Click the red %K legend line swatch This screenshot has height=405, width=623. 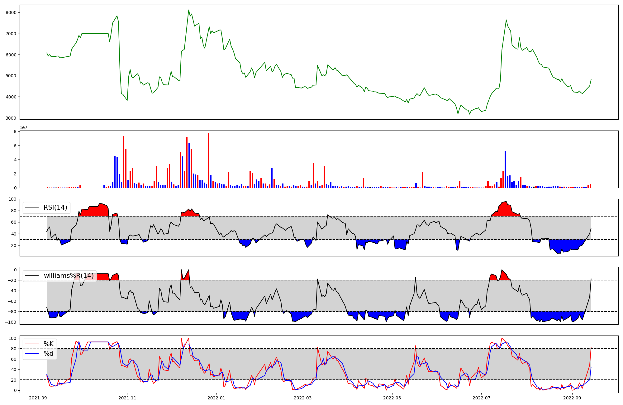coord(32,344)
